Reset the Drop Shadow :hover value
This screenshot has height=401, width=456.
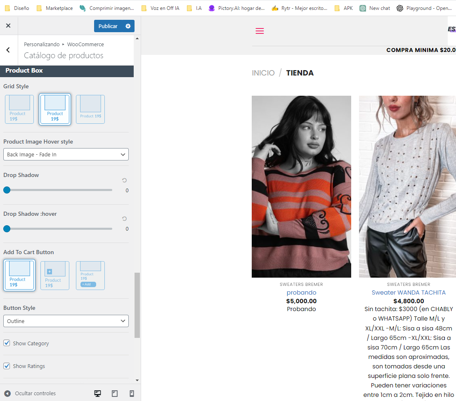[125, 219]
